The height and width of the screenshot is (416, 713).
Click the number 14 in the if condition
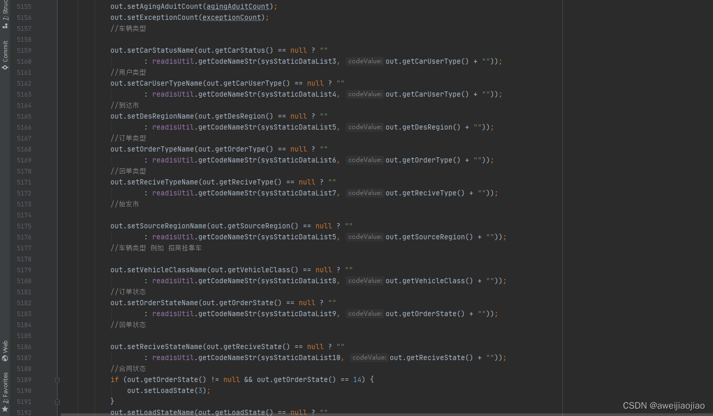[357, 380]
